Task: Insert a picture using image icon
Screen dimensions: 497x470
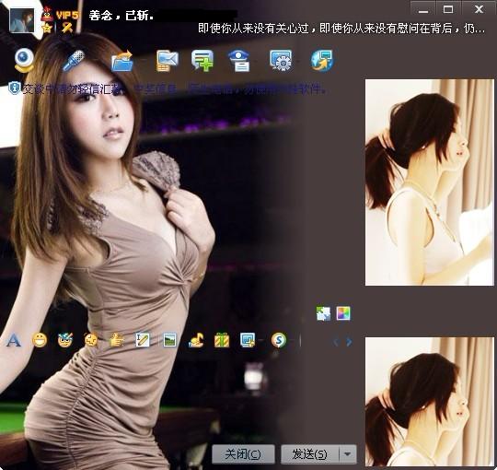Action: pyautogui.click(x=169, y=340)
